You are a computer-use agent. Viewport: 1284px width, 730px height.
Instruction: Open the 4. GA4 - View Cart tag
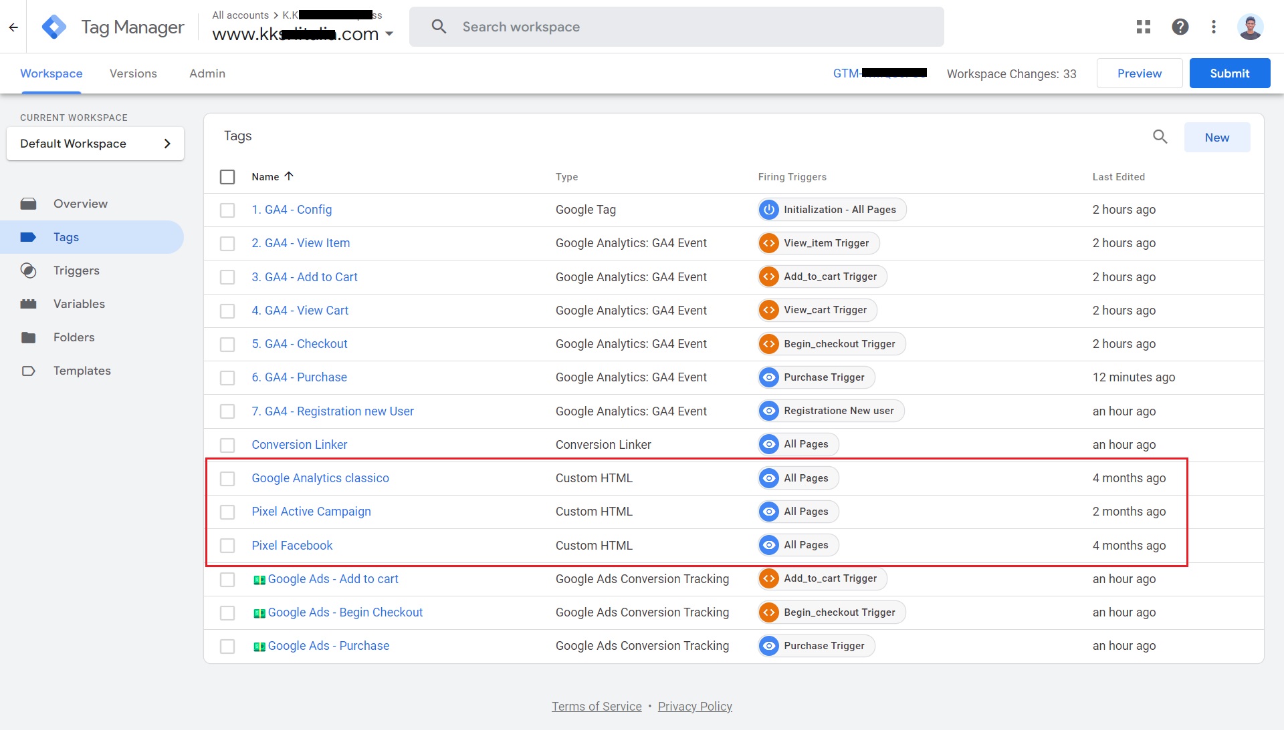300,311
